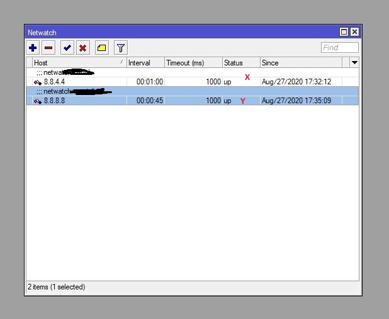Click the yellow Comment icon
The width and height of the screenshot is (389, 319).
pyautogui.click(x=101, y=48)
